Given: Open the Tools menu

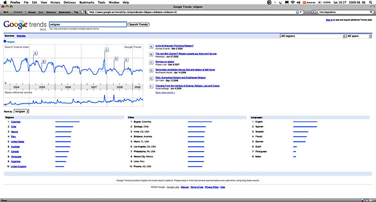Looking at the screenshot, I should click(x=101, y=2).
